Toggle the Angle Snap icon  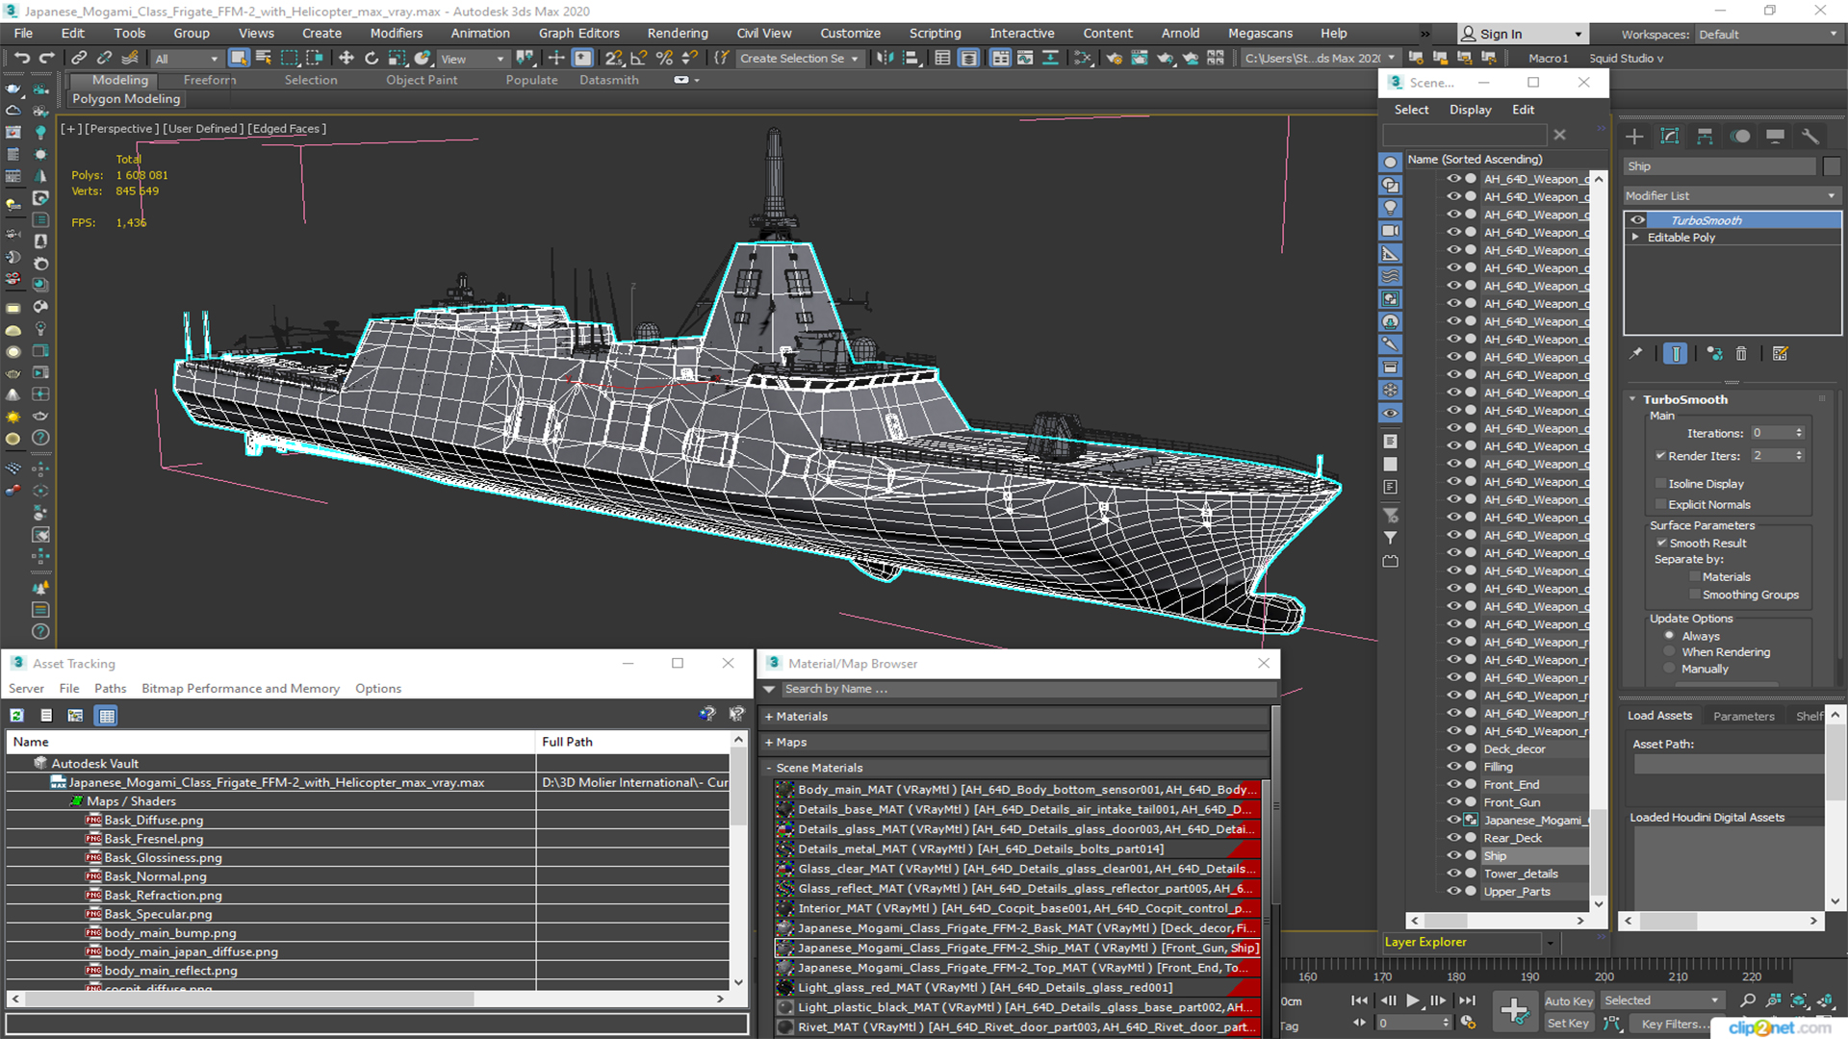coord(639,58)
